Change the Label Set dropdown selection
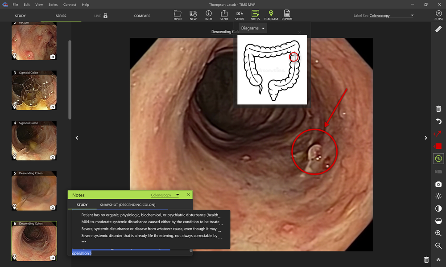 pyautogui.click(x=411, y=15)
